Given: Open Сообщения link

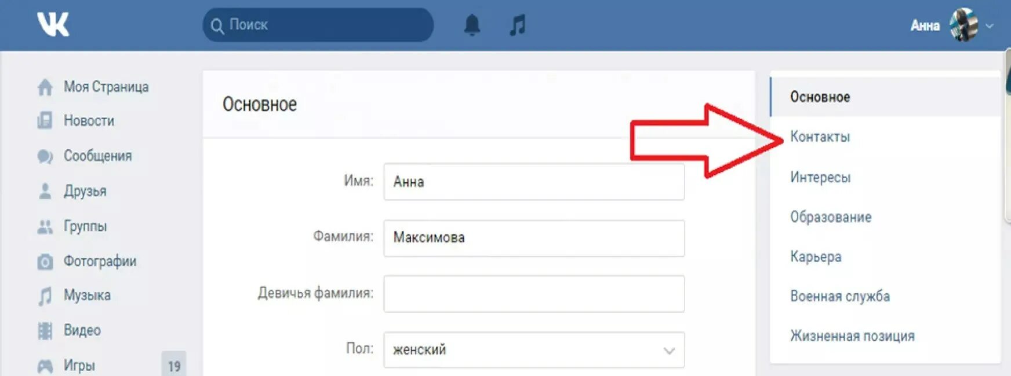Looking at the screenshot, I should [x=97, y=156].
